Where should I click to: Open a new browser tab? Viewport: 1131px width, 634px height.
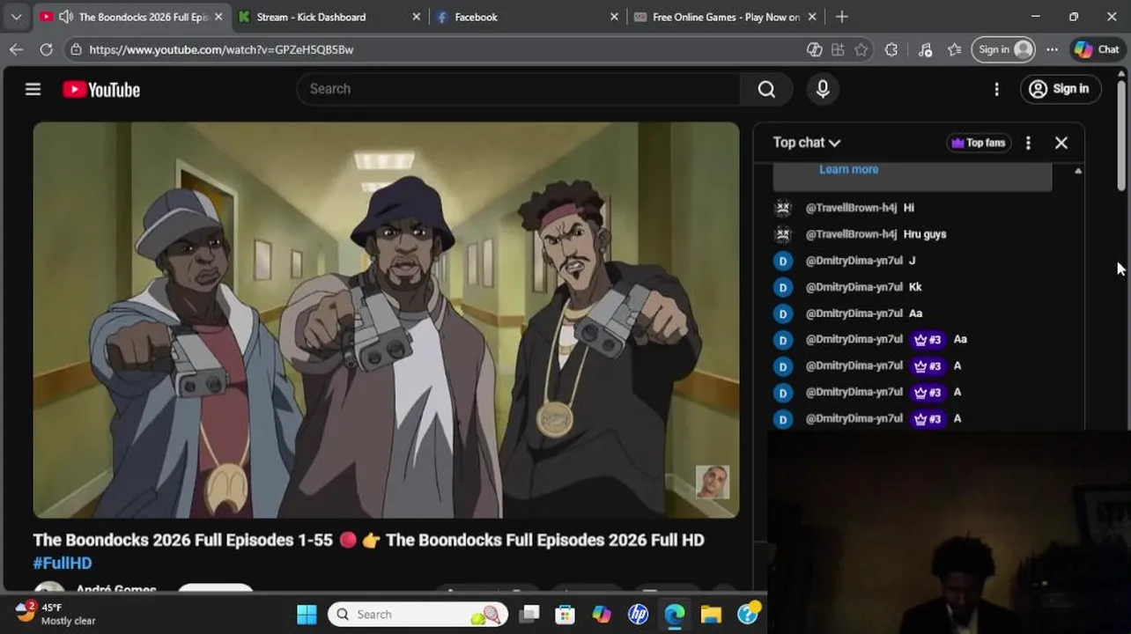pyautogui.click(x=842, y=17)
